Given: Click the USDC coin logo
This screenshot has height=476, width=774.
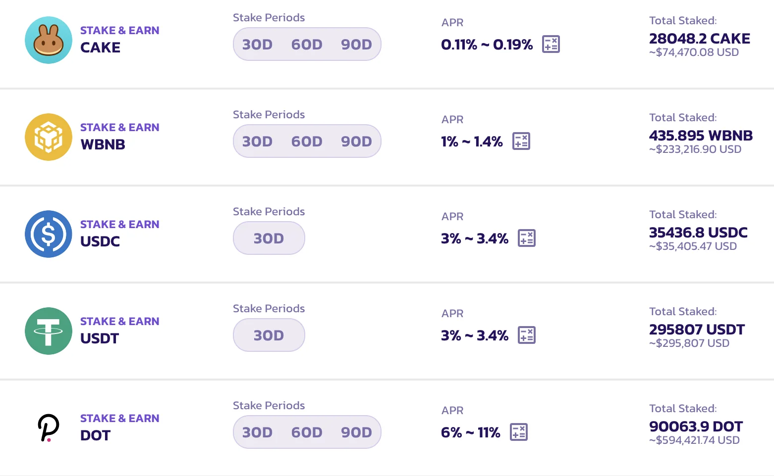Looking at the screenshot, I should 49,234.
